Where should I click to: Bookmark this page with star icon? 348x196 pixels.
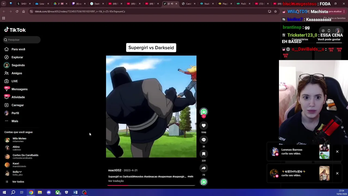click(275, 11)
